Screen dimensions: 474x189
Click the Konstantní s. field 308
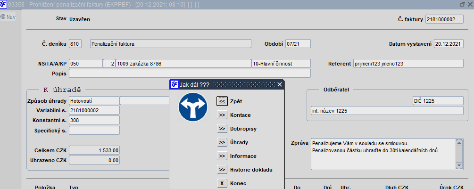[x=94, y=120]
